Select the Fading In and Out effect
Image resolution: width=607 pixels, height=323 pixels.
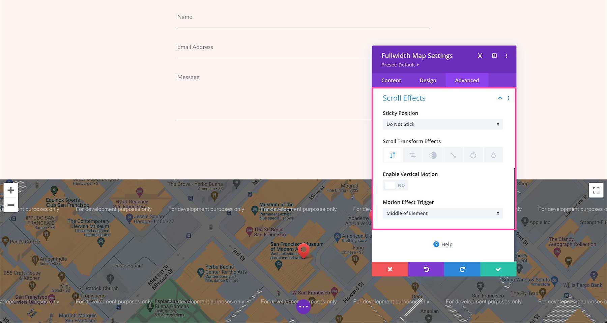click(433, 154)
